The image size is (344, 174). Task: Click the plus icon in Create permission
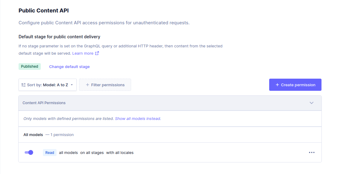277,85
